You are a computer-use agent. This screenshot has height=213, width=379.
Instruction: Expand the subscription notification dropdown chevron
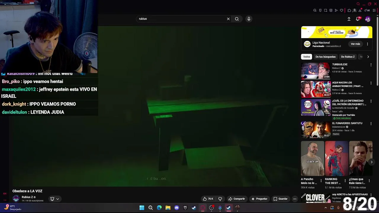(x=57, y=199)
